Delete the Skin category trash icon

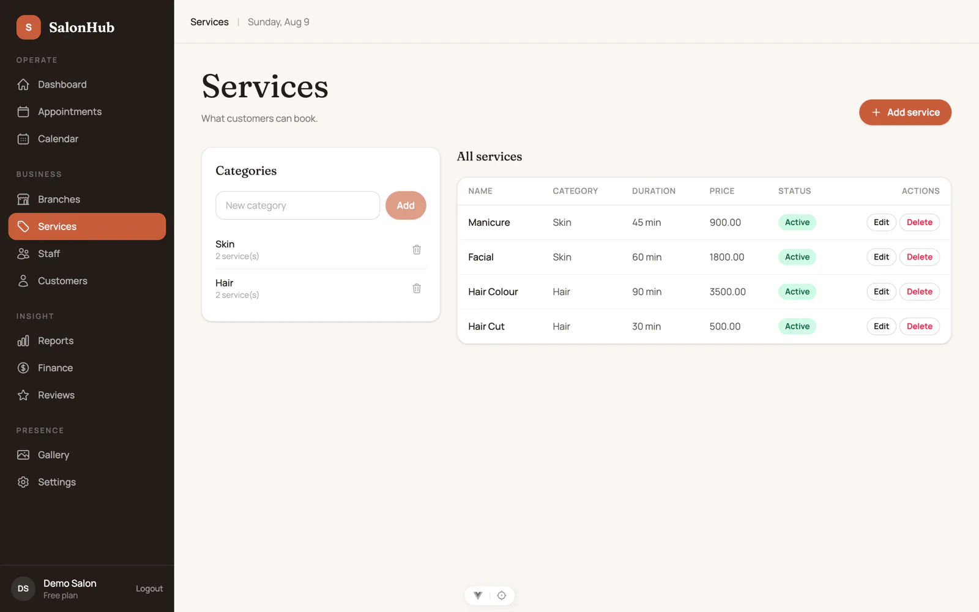click(x=417, y=250)
